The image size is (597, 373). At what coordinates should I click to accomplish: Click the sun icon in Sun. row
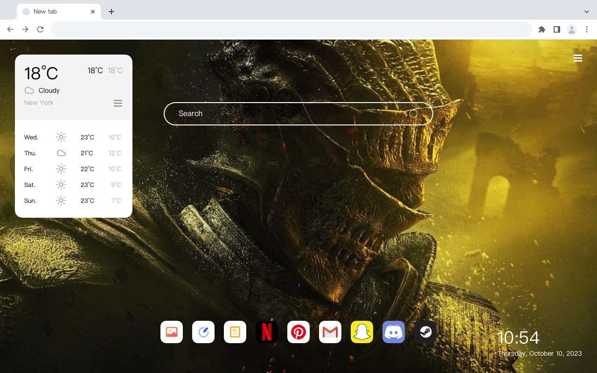click(x=61, y=200)
